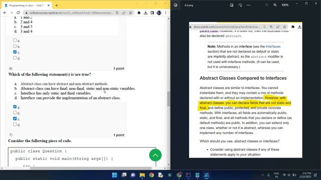Close the Programming in Java tab

coord(49,5)
